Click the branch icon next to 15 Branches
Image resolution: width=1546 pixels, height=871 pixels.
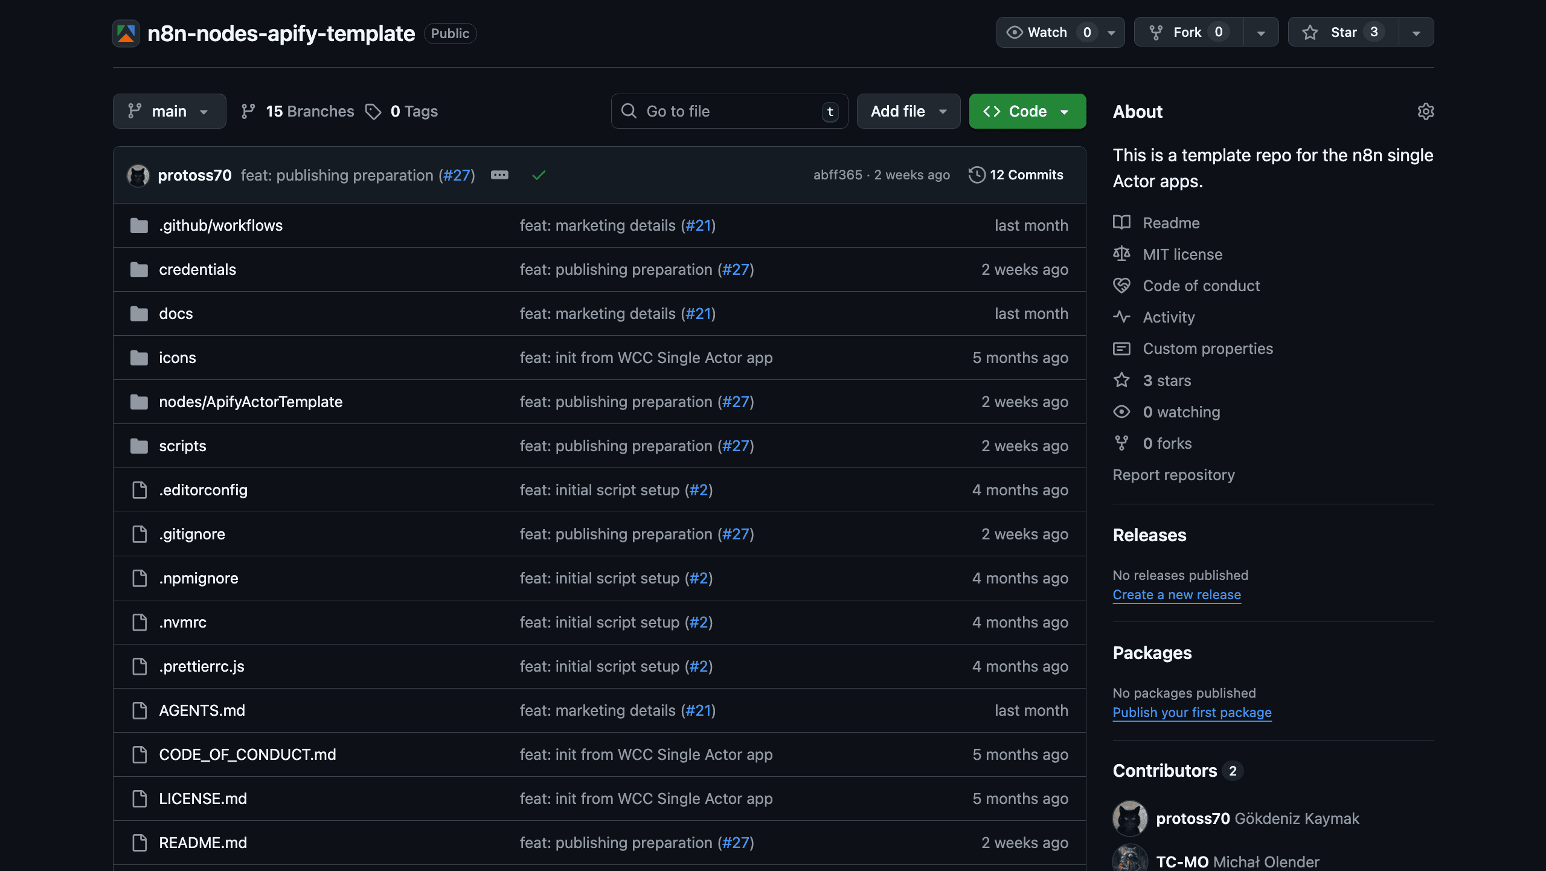coord(248,111)
